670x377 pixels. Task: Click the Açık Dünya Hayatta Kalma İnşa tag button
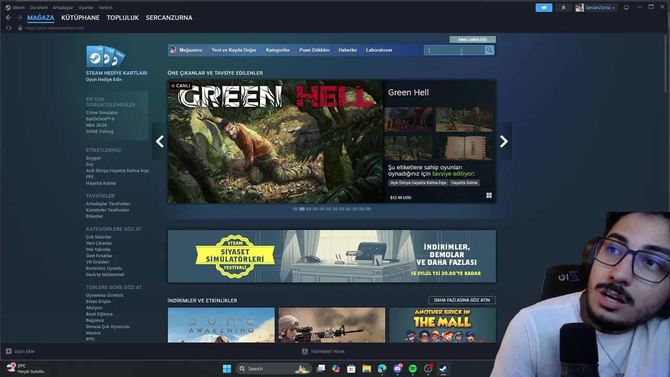point(418,183)
